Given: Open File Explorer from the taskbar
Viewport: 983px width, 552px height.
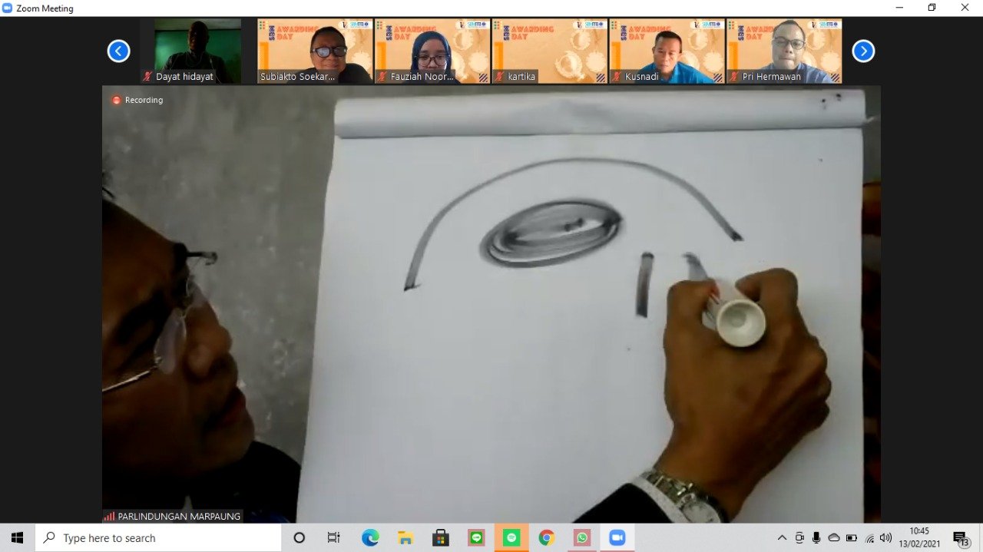Looking at the screenshot, I should click(405, 537).
